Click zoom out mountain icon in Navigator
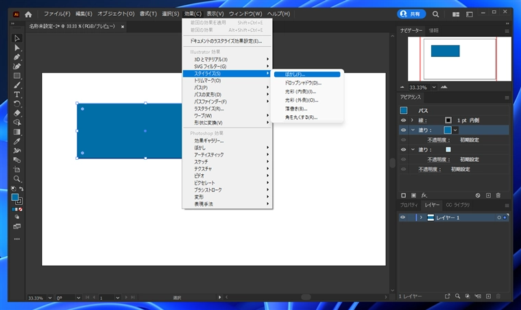521x310 pixels. 402,87
